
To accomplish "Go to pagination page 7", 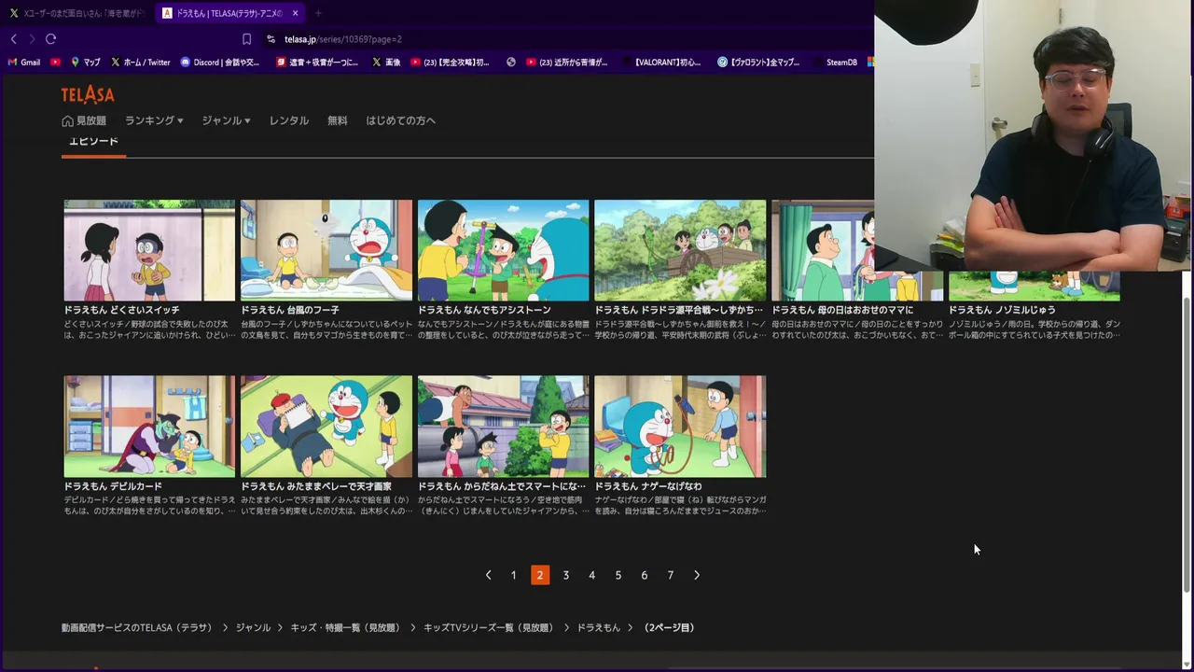I will click(670, 575).
